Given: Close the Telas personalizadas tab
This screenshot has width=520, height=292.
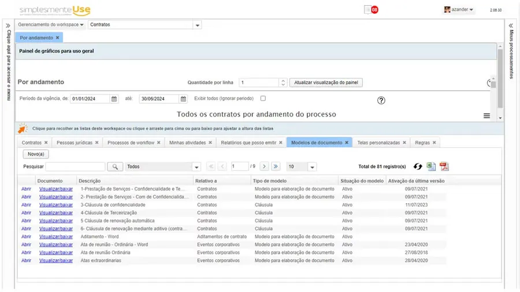Looking at the screenshot, I should coord(404,143).
